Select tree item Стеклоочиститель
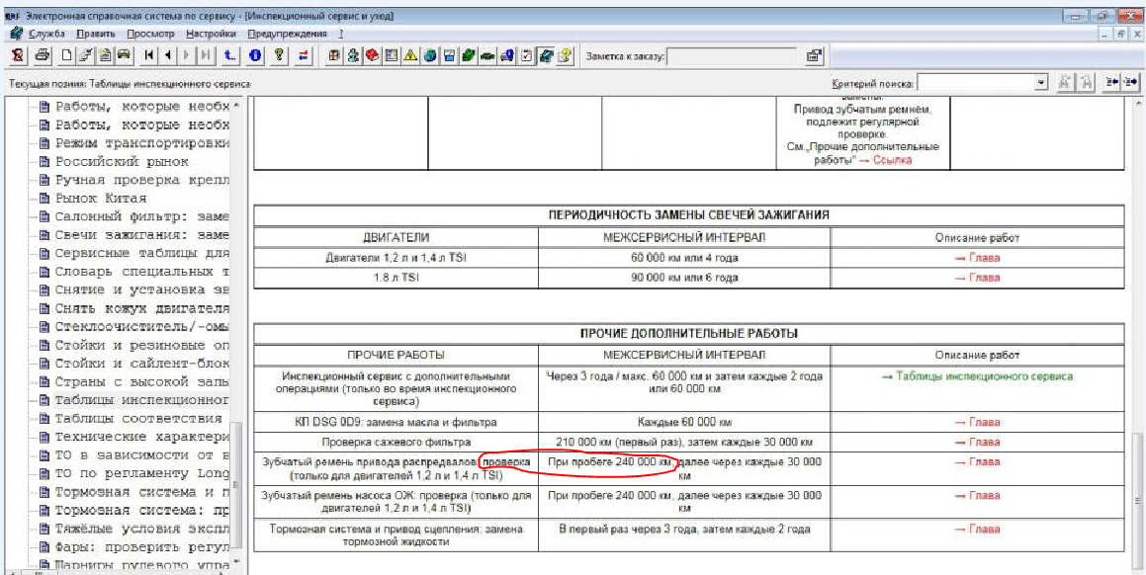 [x=143, y=326]
